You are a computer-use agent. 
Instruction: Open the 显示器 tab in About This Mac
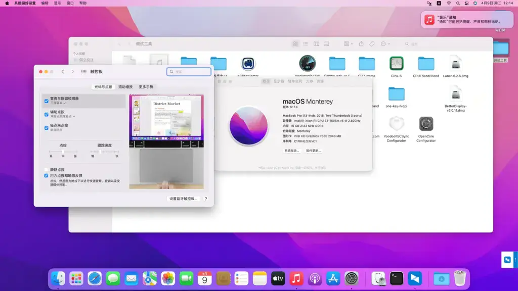[279, 81]
